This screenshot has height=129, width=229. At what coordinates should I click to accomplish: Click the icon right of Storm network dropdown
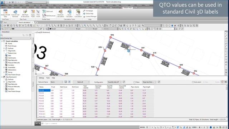(66, 82)
